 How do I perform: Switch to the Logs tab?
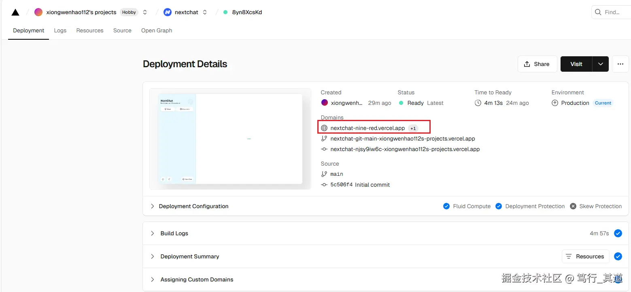(60, 30)
